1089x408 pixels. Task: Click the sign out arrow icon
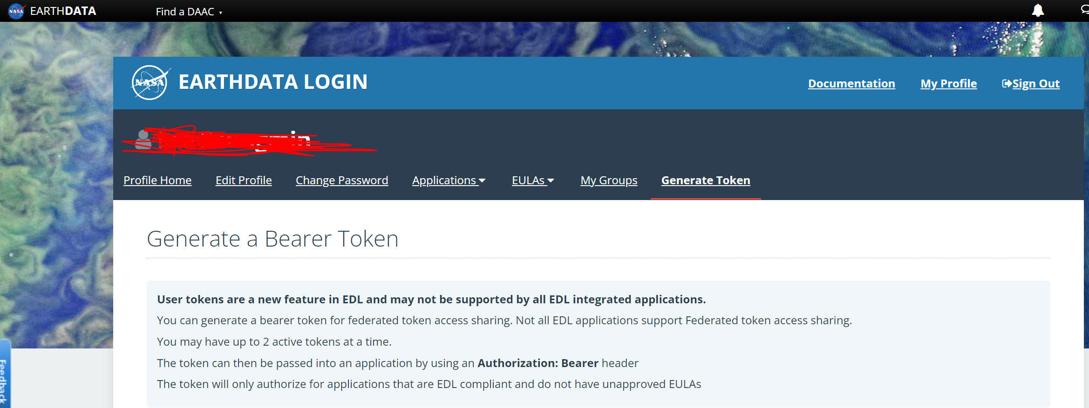coord(1007,84)
